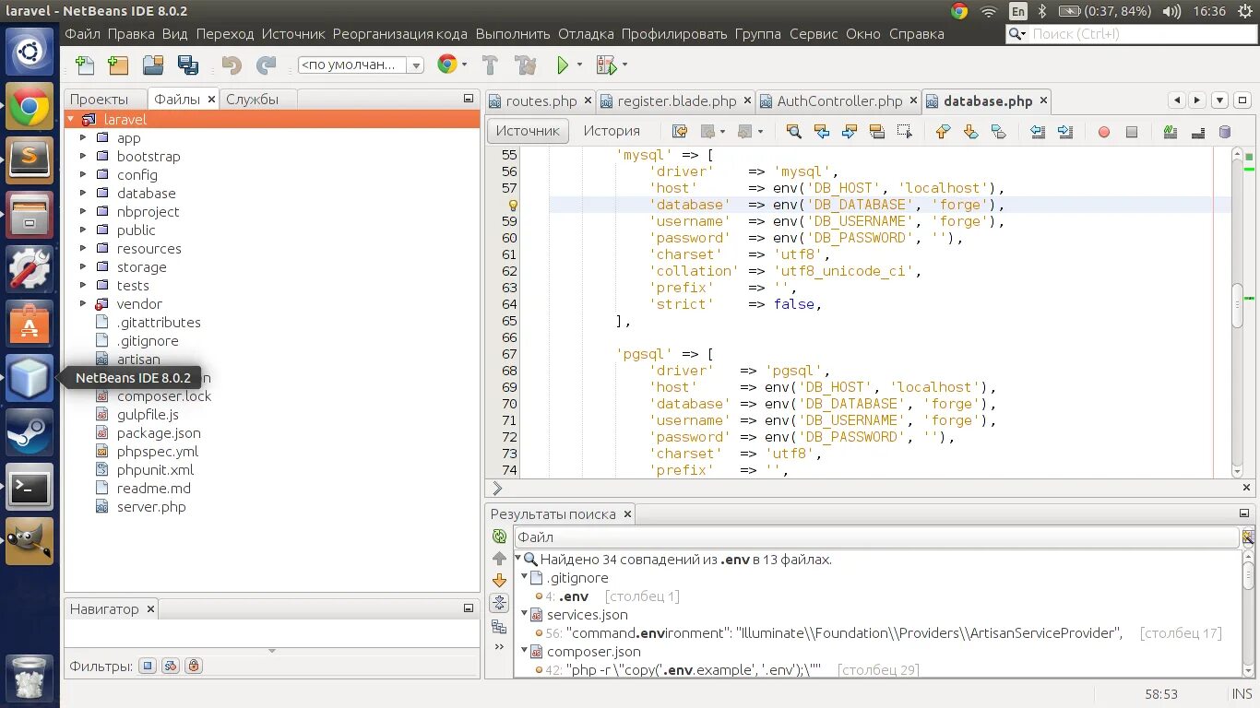1260x708 pixels.
Task: Click the Search quick search box
Action: point(1130,34)
